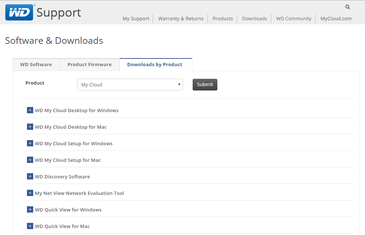Open MyCloud.com navigation link
The image size is (365, 235).
336,18
